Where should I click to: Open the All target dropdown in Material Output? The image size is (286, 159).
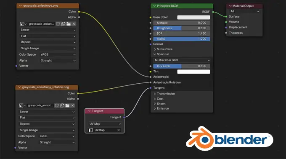point(244,11)
